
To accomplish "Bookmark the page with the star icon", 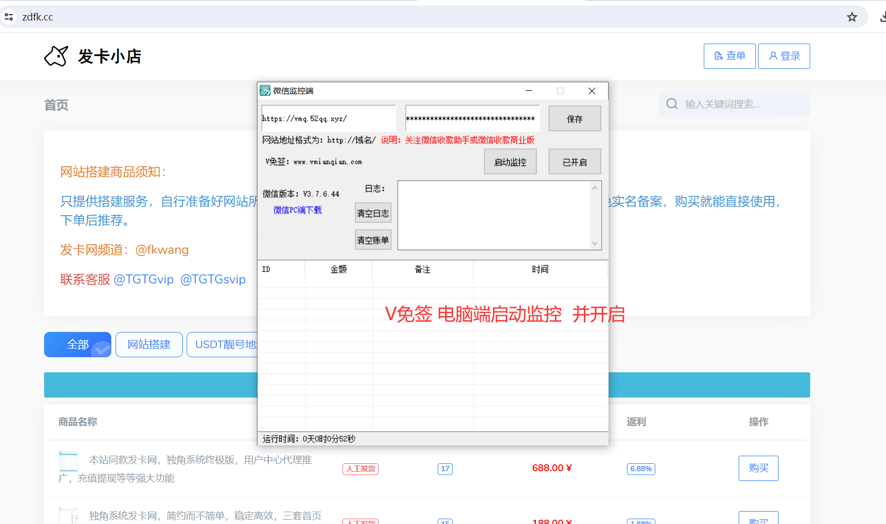I will point(852,17).
